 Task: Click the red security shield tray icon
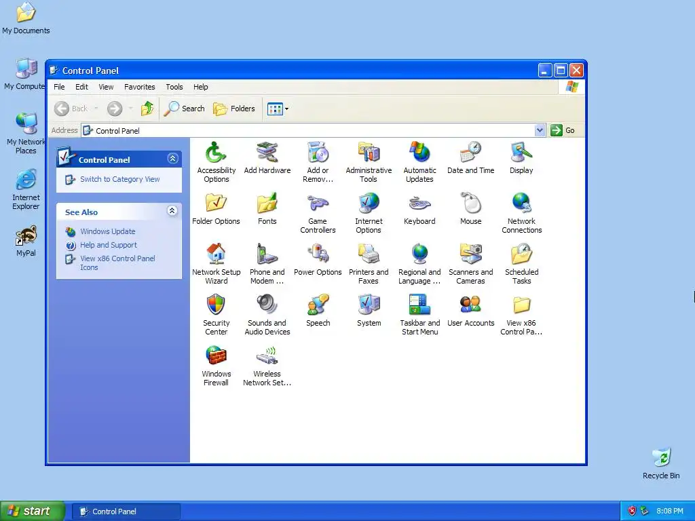pos(632,511)
